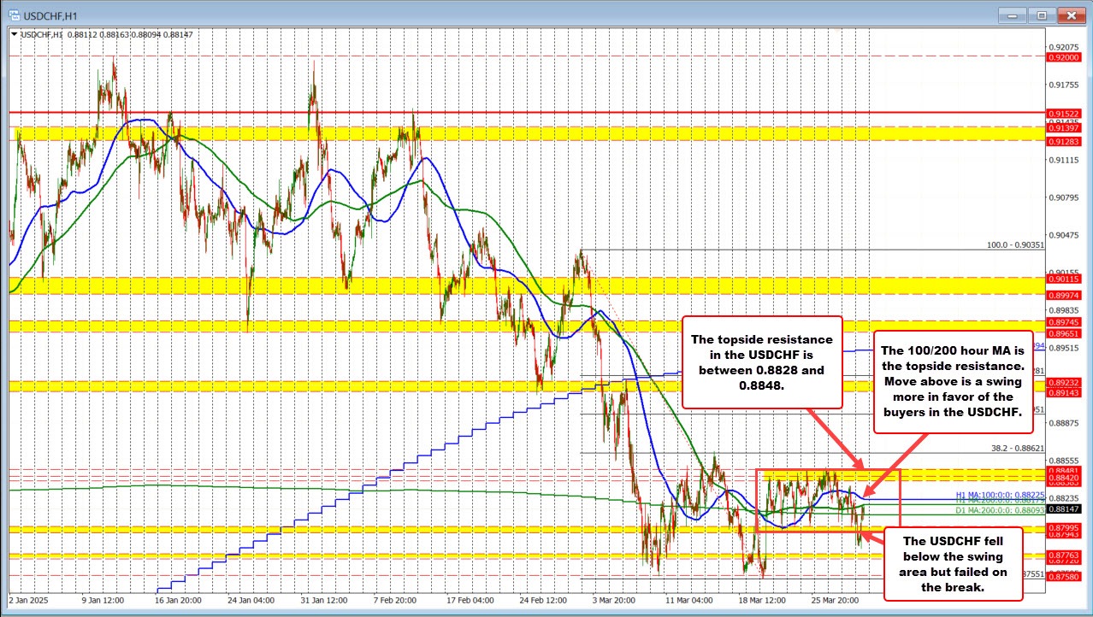Click the H1 MA:100 indicator label

coord(997,496)
